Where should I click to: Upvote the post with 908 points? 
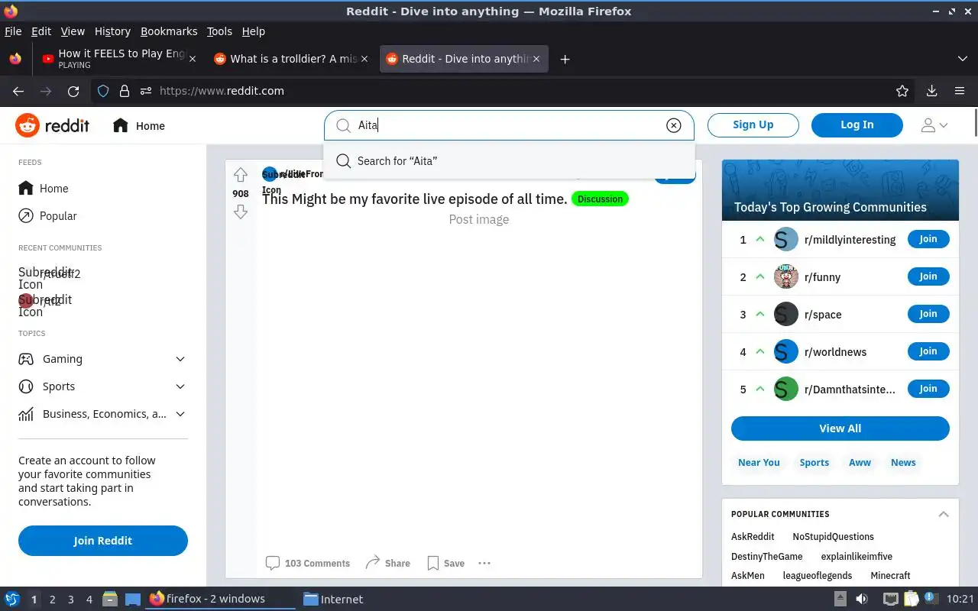coord(241,175)
